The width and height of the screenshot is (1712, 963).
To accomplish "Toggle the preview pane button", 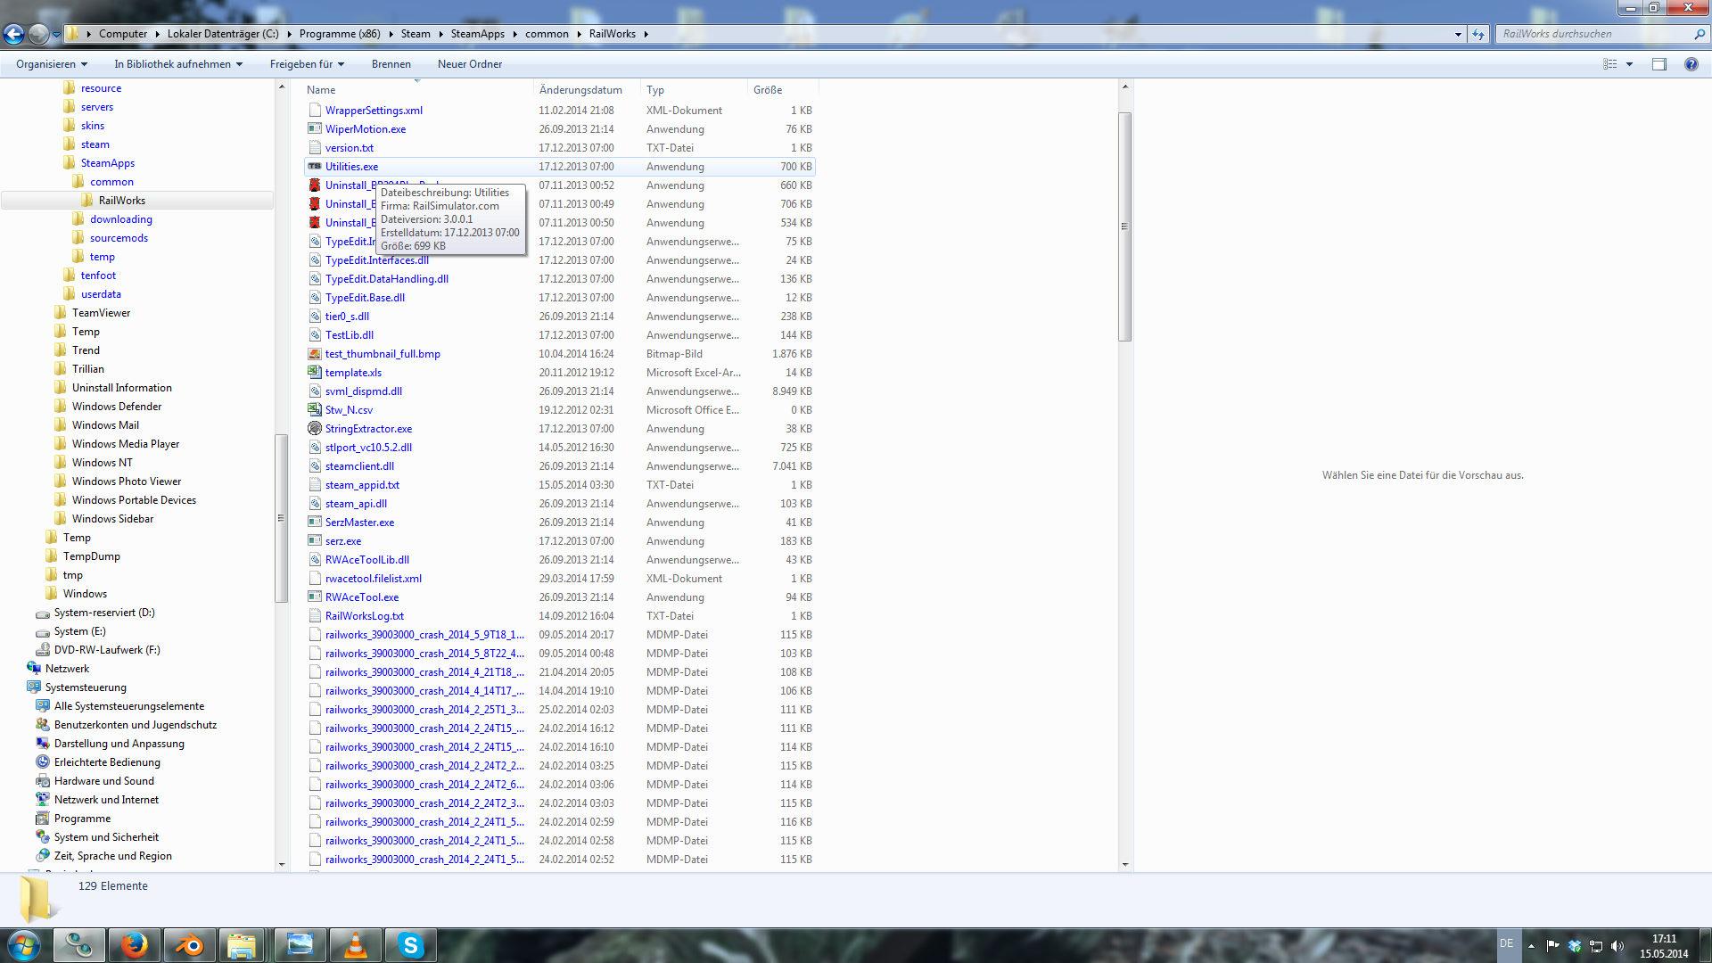I will (1658, 64).
